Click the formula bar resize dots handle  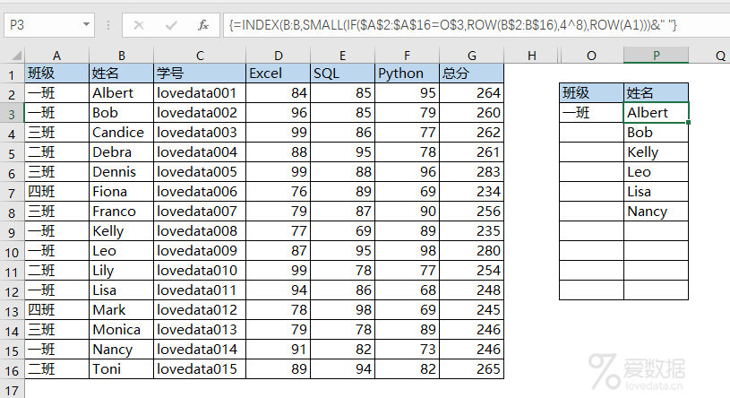[108, 25]
